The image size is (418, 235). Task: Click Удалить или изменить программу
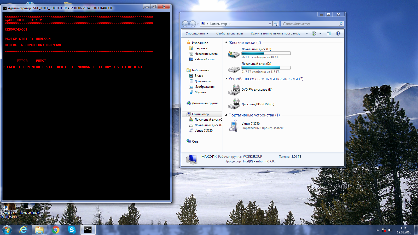pyautogui.click(x=275, y=33)
